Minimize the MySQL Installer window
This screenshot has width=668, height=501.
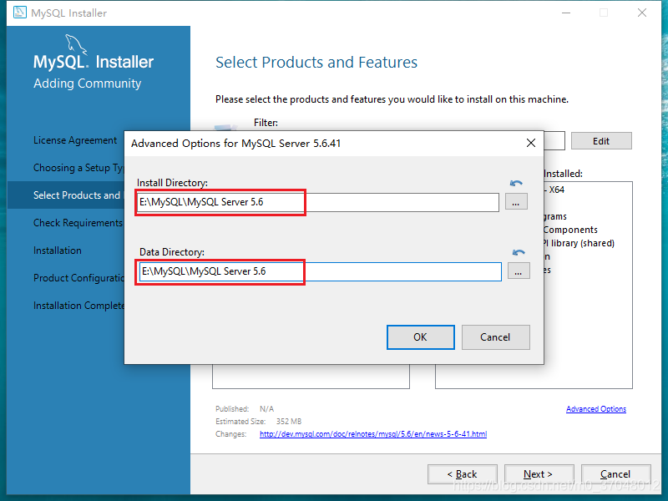pyautogui.click(x=566, y=13)
